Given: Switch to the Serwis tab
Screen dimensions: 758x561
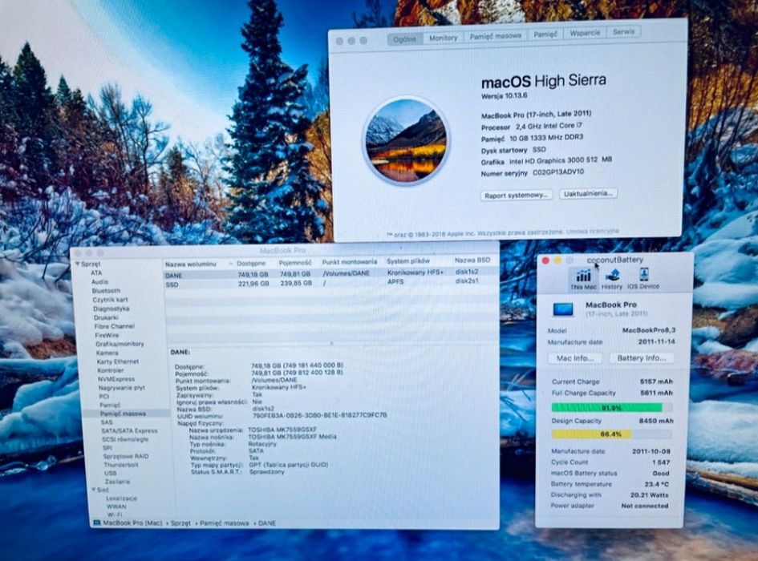Looking at the screenshot, I should [623, 31].
